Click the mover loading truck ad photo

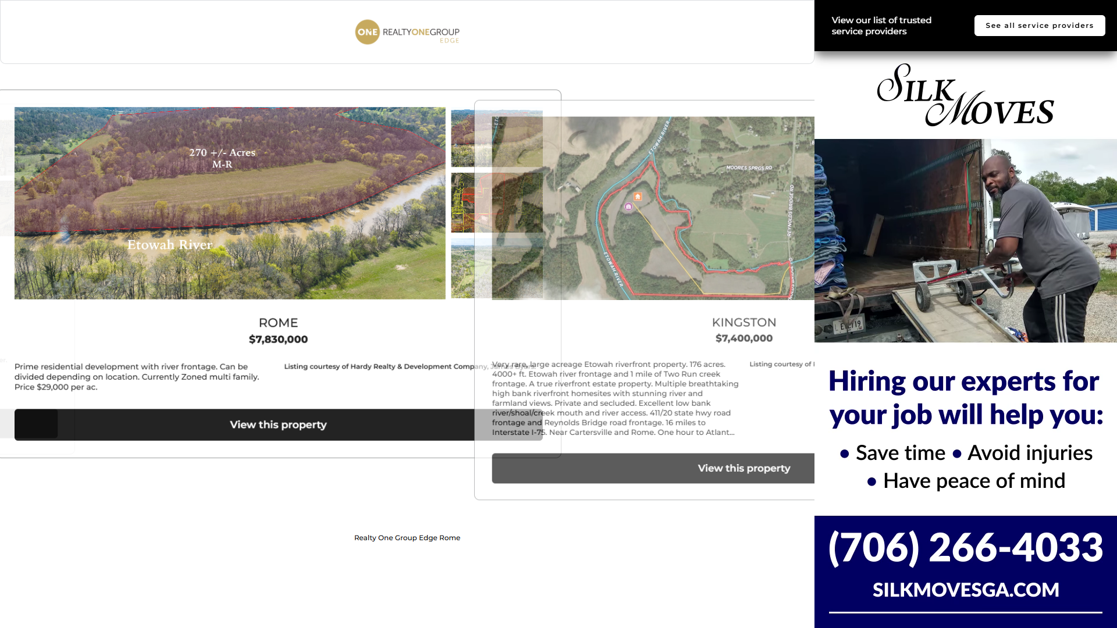pyautogui.click(x=965, y=240)
